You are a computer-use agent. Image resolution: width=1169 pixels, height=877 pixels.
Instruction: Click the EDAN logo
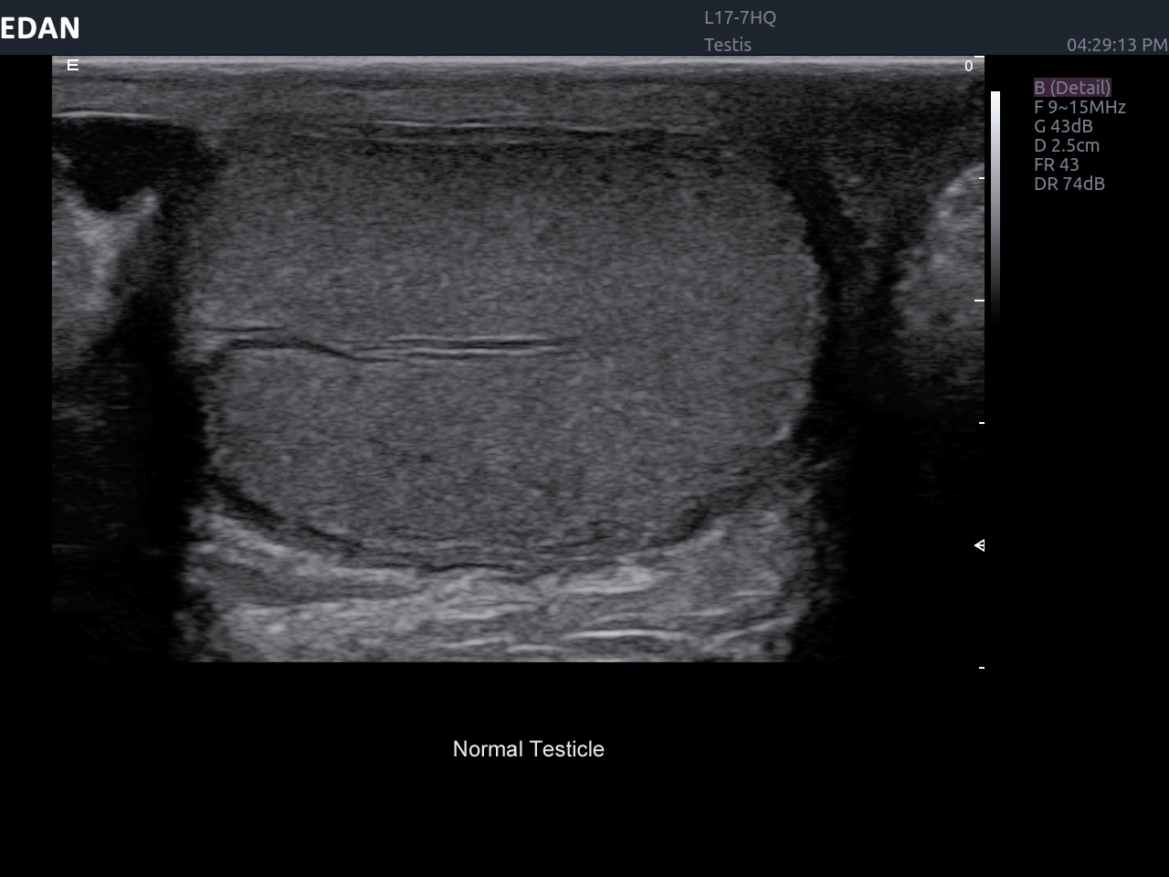click(x=40, y=28)
